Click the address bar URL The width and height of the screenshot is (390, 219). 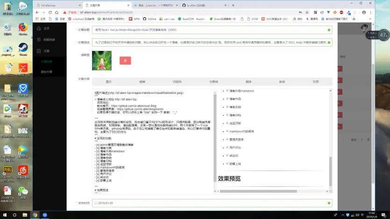tap(106, 13)
